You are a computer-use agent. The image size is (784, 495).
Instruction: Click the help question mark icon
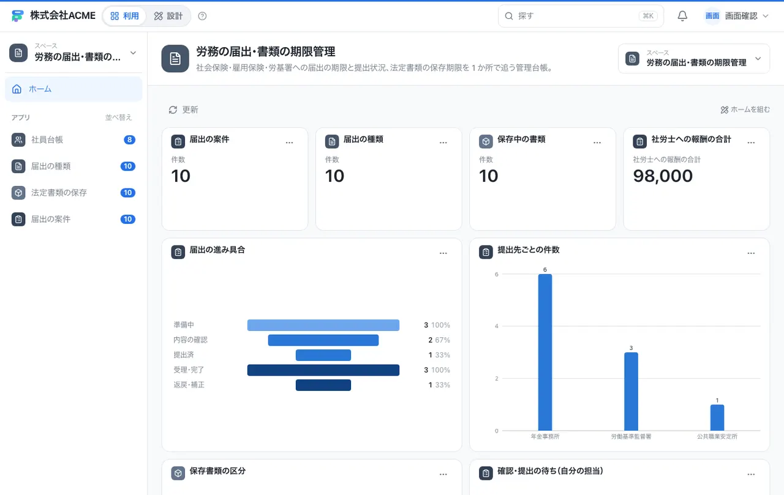(x=203, y=16)
